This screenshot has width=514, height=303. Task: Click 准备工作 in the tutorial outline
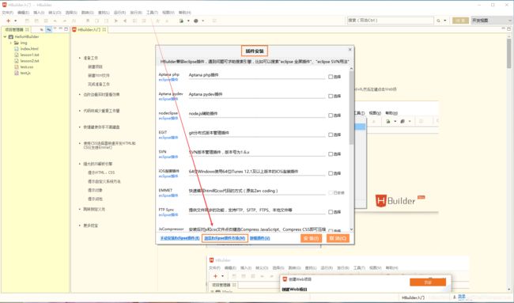91,58
